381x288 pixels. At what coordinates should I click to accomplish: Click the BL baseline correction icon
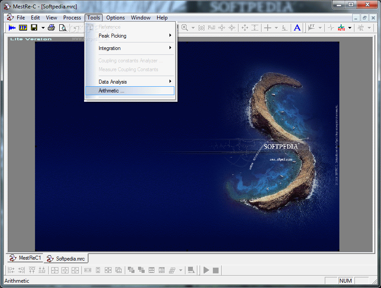(x=361, y=28)
